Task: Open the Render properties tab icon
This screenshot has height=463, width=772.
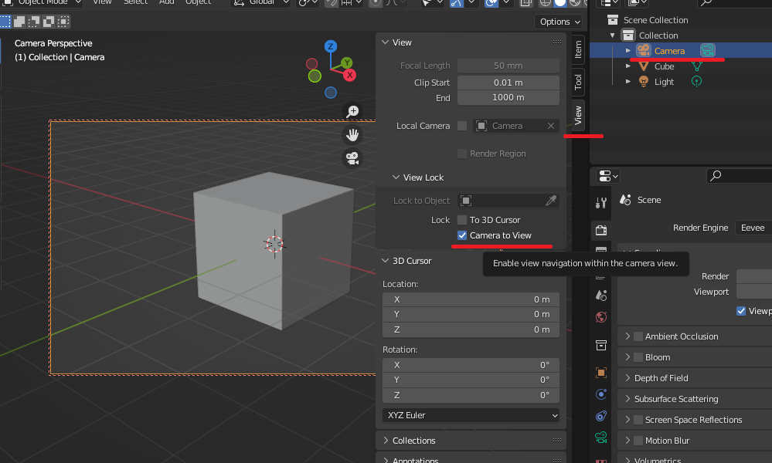Action: pyautogui.click(x=601, y=230)
